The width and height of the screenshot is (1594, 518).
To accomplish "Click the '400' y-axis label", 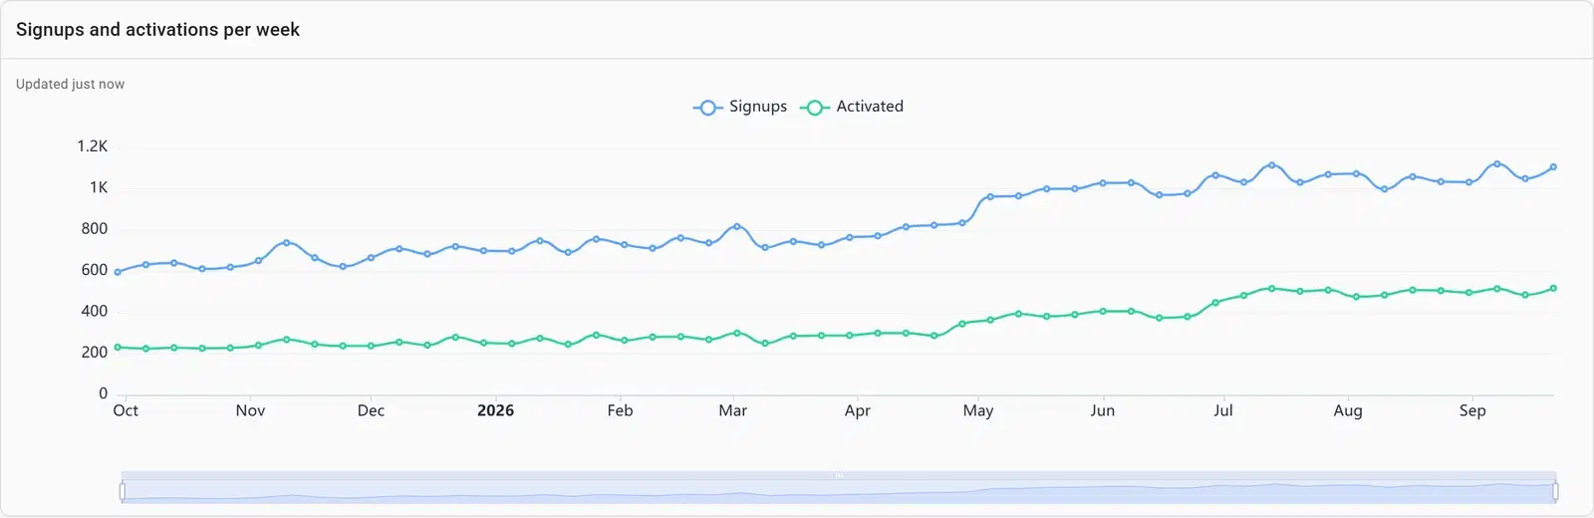I will 95,311.
